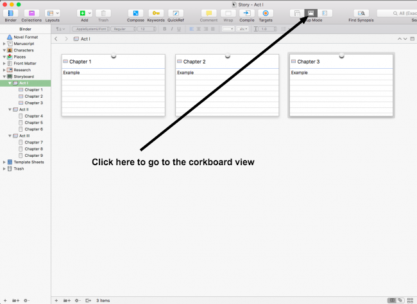This screenshot has height=304, width=417.
Task: Align text right
Action: click(x=206, y=29)
